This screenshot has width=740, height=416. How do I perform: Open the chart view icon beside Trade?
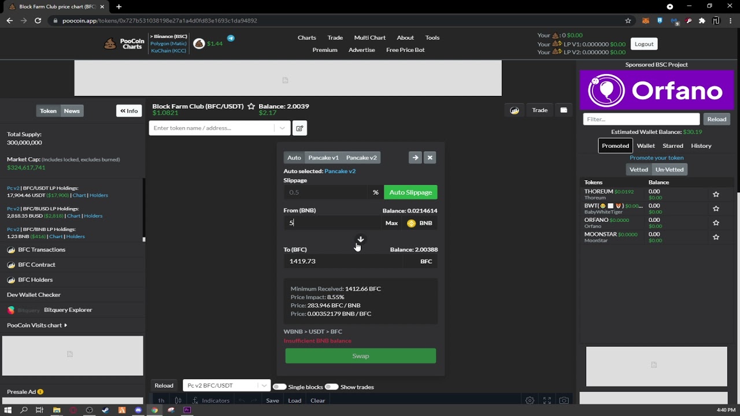coord(515,110)
